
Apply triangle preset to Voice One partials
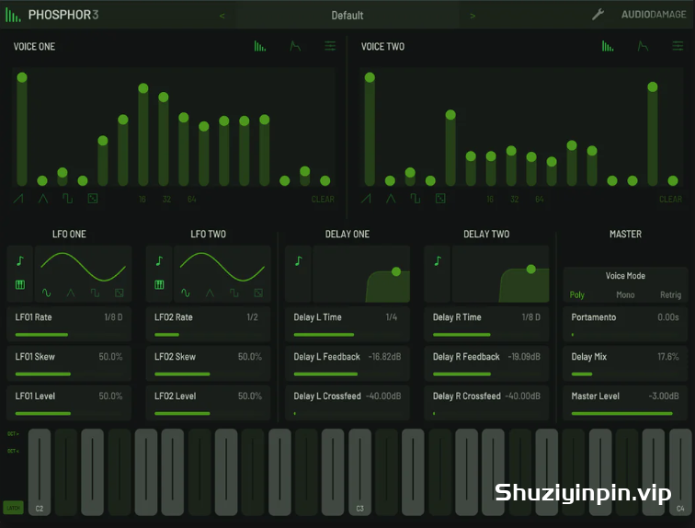43,199
